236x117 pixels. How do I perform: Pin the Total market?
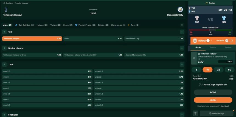click(x=4, y=65)
